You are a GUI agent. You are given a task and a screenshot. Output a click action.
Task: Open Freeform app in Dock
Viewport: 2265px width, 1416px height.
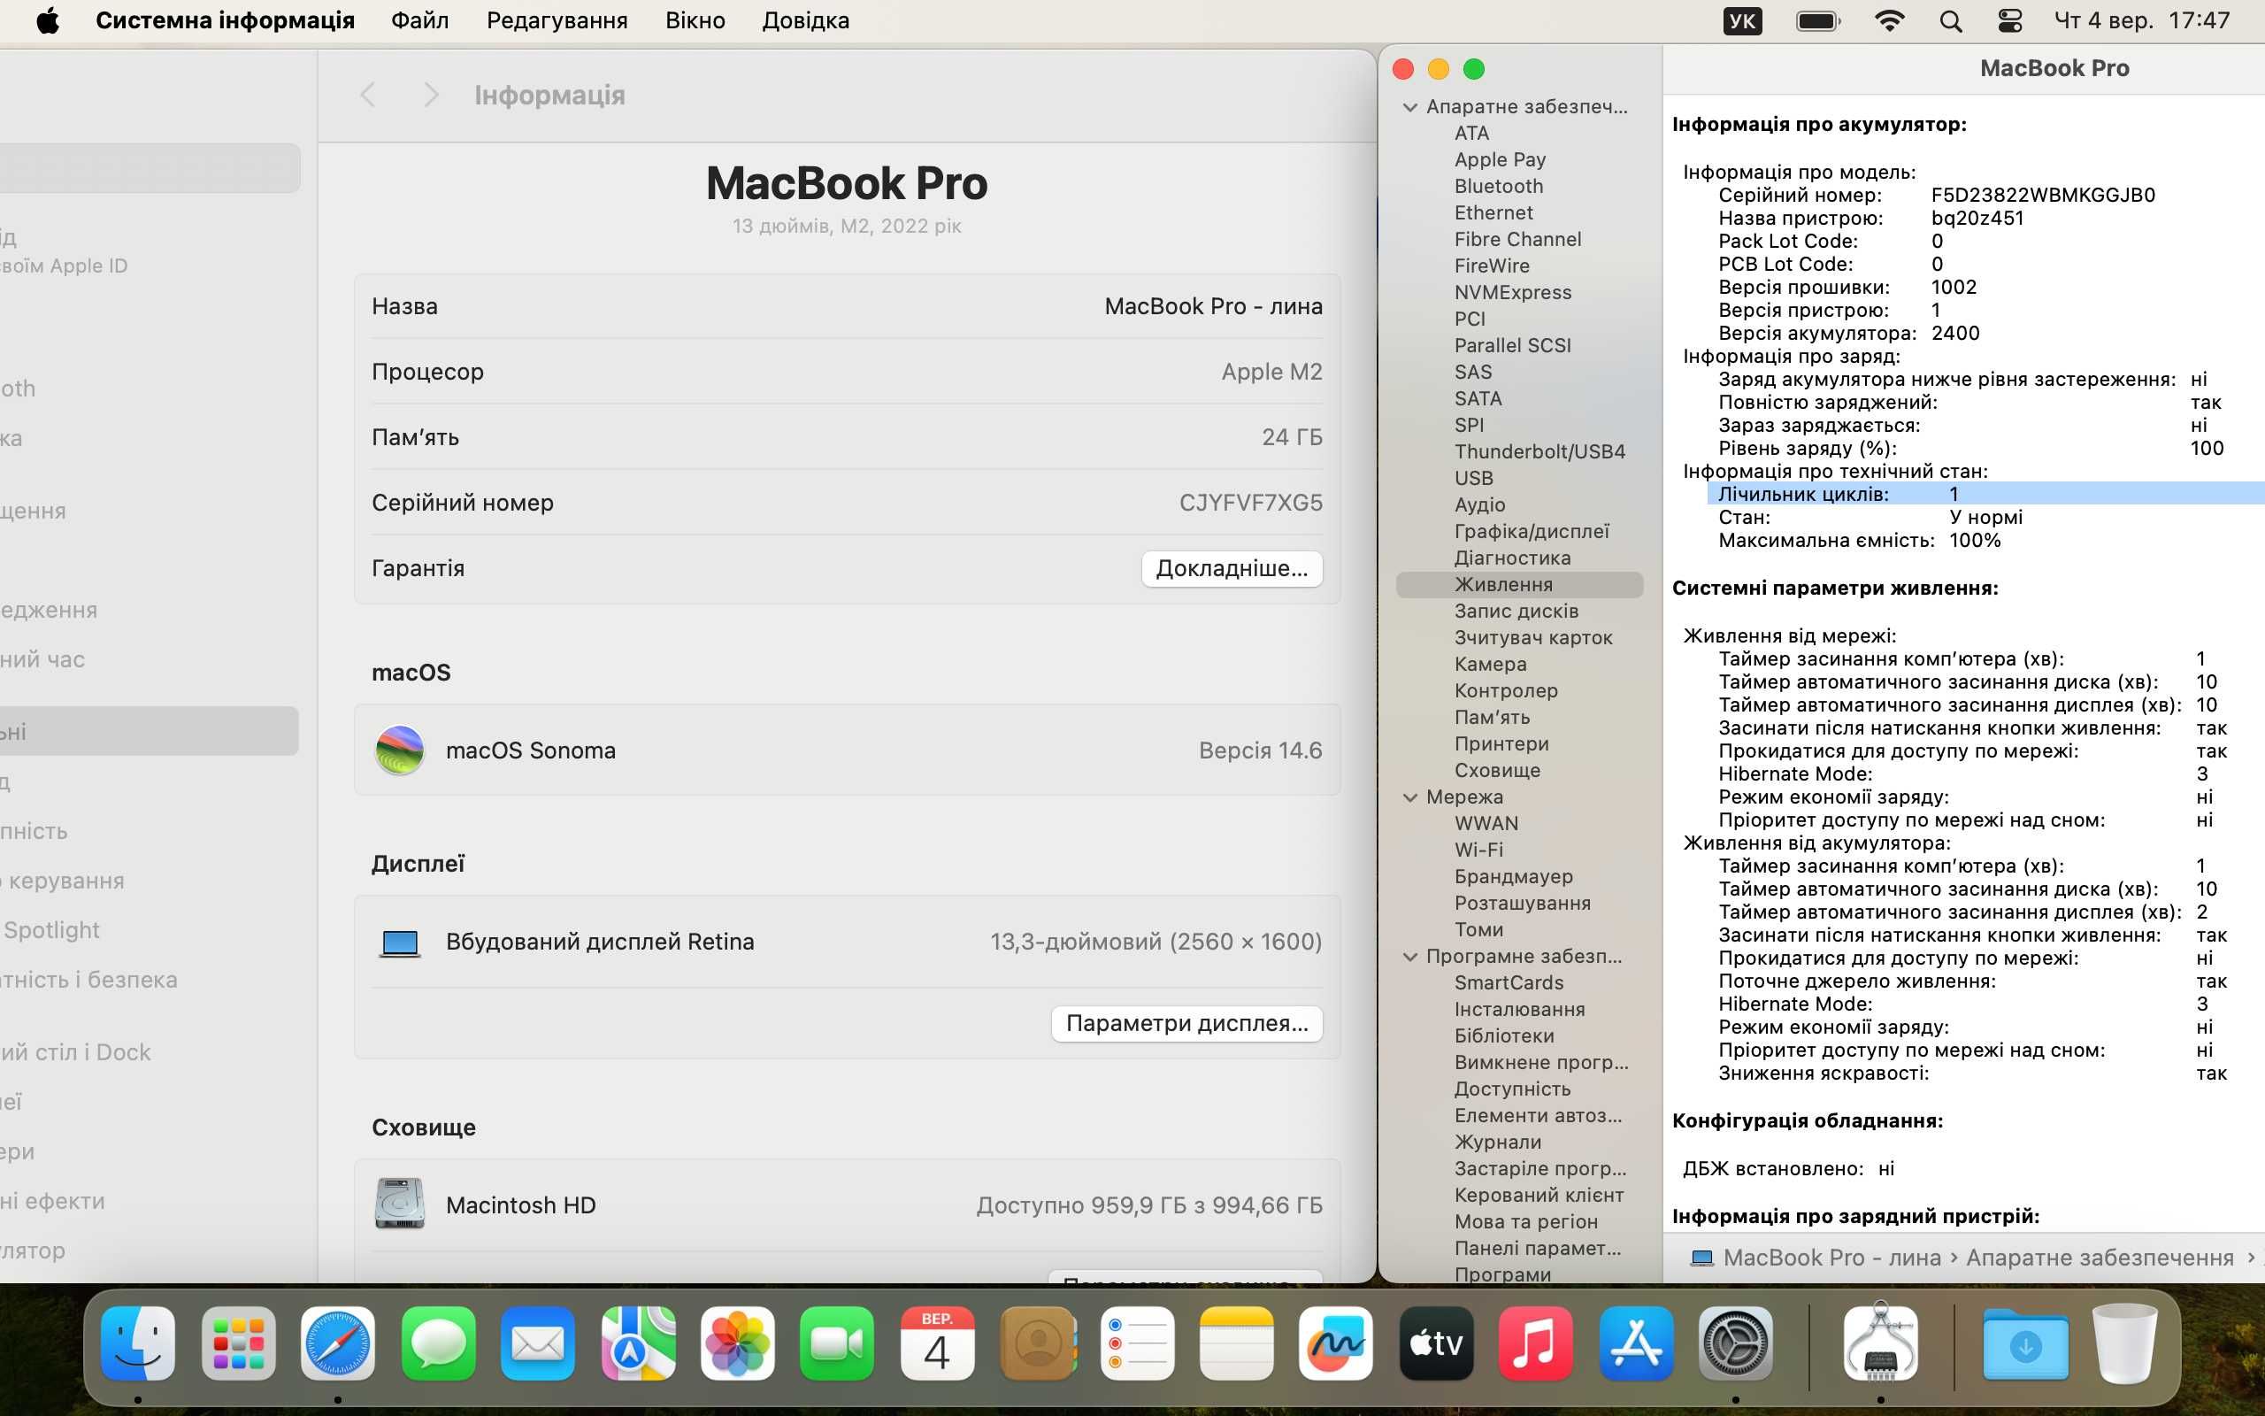(1336, 1343)
